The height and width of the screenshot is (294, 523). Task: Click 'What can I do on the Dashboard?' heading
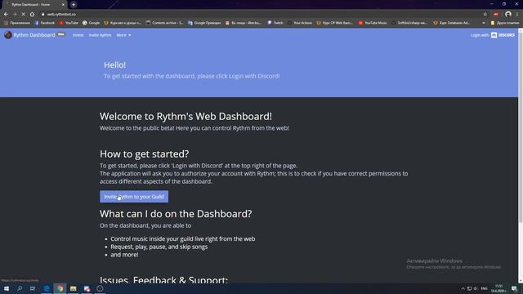[176, 214]
